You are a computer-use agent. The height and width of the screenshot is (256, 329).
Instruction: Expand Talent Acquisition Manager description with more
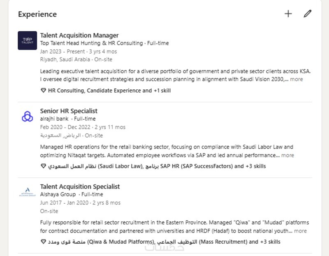point(297,79)
